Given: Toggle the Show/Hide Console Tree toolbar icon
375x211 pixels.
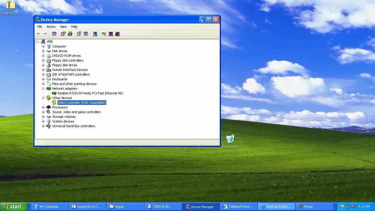Looking at the screenshot, I should click(54, 34).
